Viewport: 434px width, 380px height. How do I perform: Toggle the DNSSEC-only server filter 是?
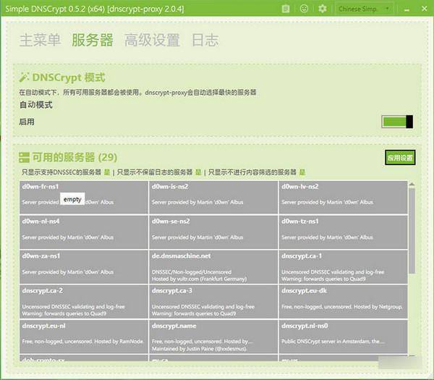tap(106, 172)
